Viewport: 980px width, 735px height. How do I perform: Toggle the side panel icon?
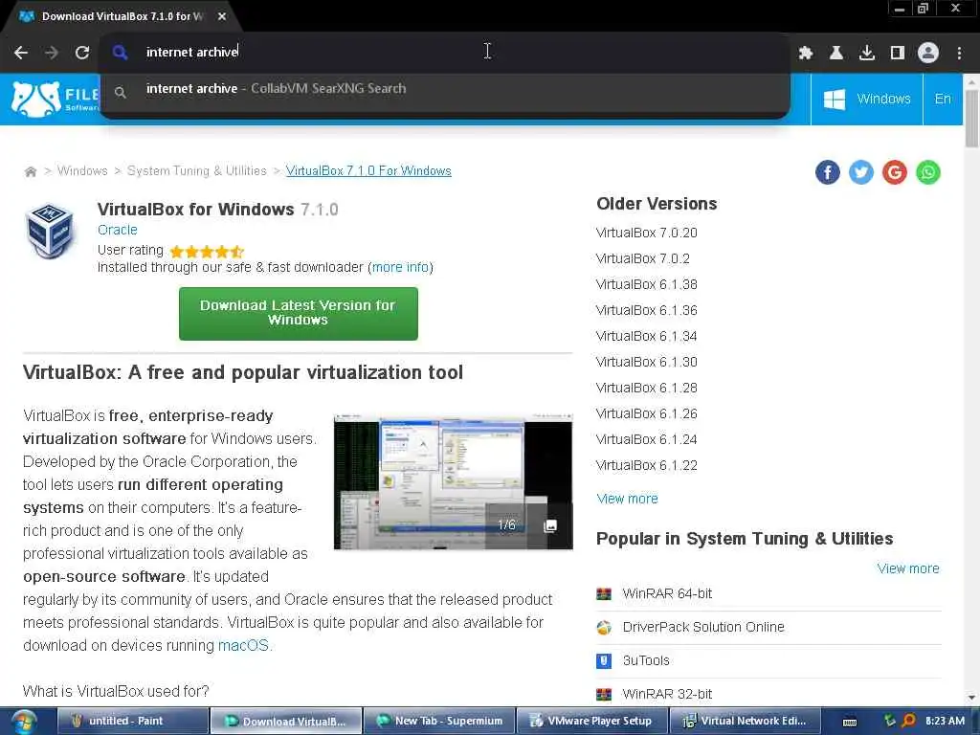[898, 53]
